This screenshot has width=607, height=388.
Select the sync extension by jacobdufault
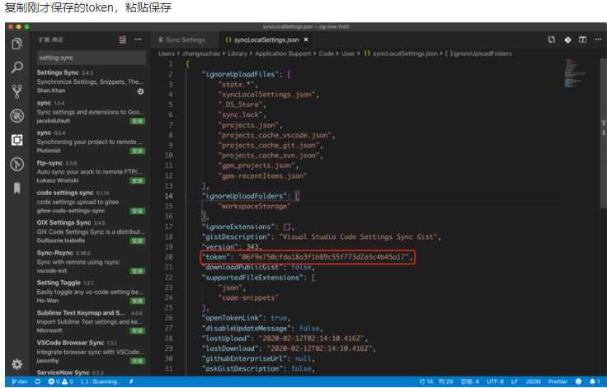pyautogui.click(x=91, y=112)
